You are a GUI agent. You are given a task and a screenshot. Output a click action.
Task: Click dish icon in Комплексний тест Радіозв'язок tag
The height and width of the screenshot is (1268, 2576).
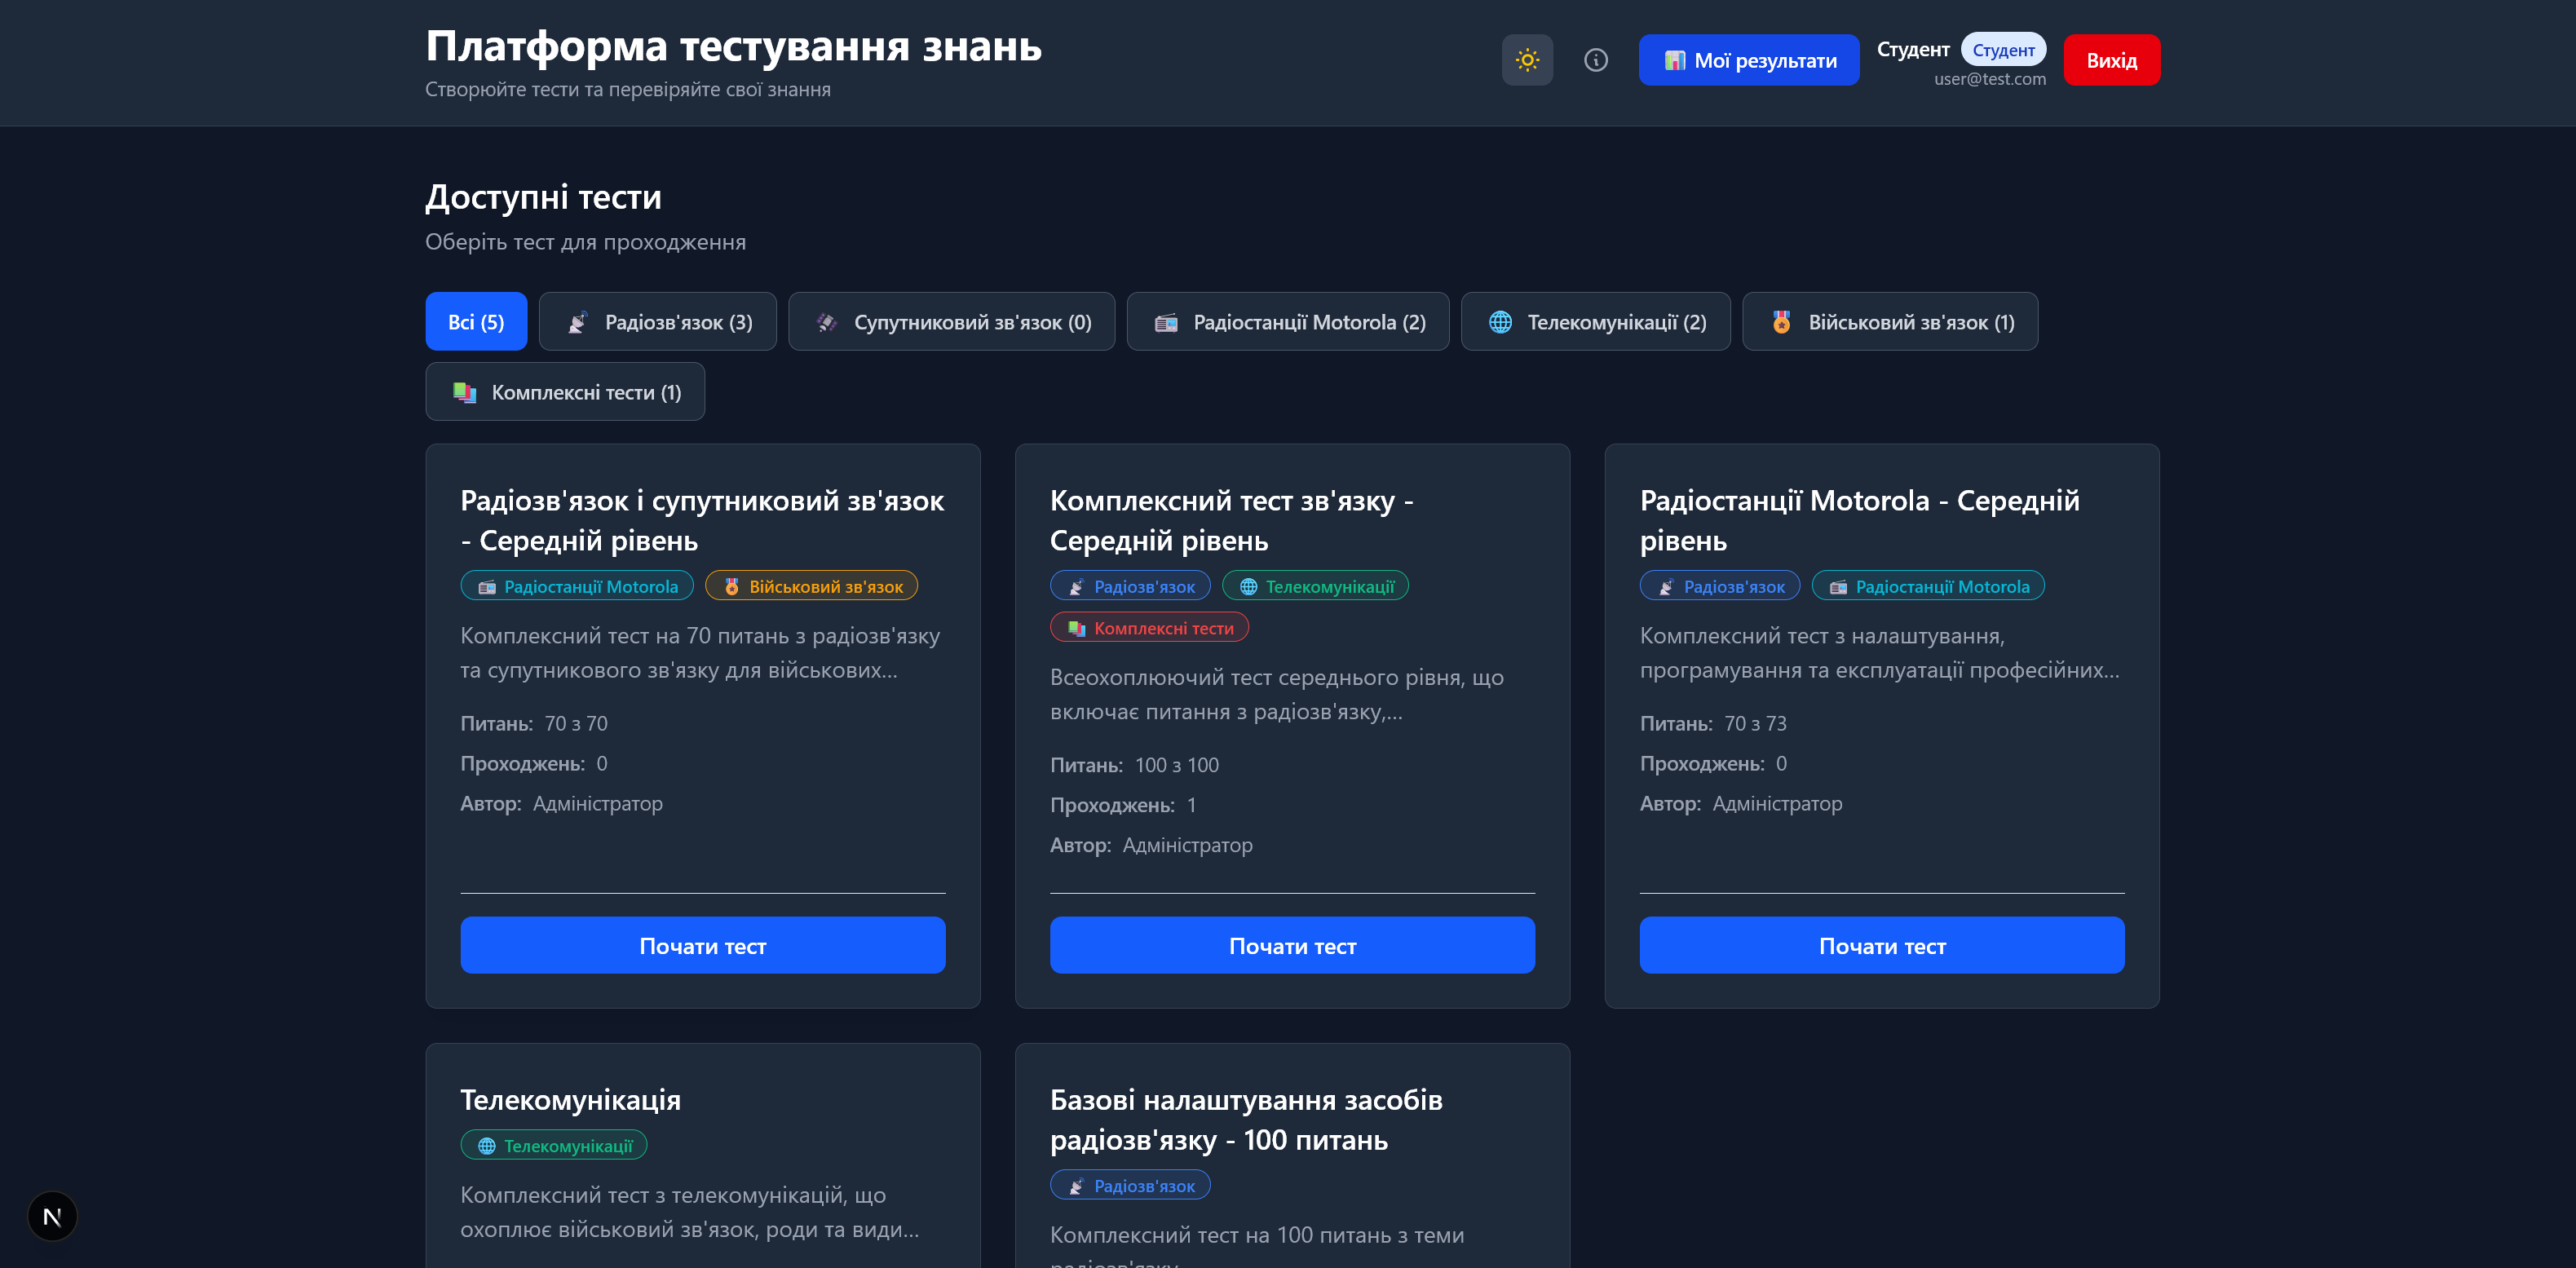pyautogui.click(x=1077, y=587)
